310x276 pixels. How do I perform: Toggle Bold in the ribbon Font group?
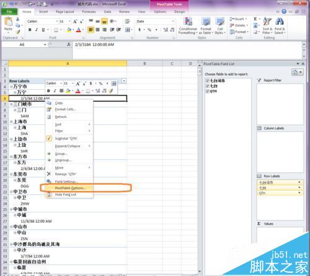pyautogui.click(x=30, y=30)
